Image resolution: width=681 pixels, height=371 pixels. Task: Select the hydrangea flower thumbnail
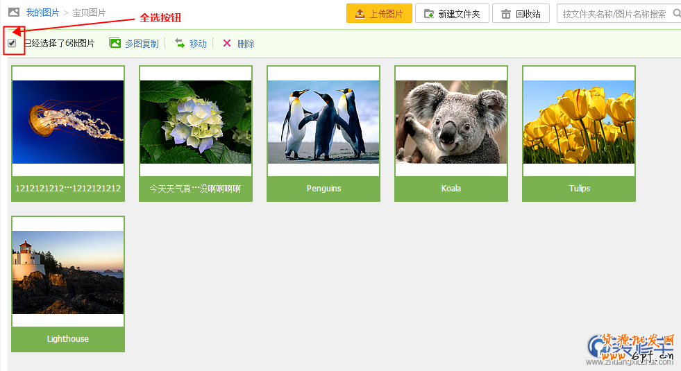pyautogui.click(x=196, y=122)
